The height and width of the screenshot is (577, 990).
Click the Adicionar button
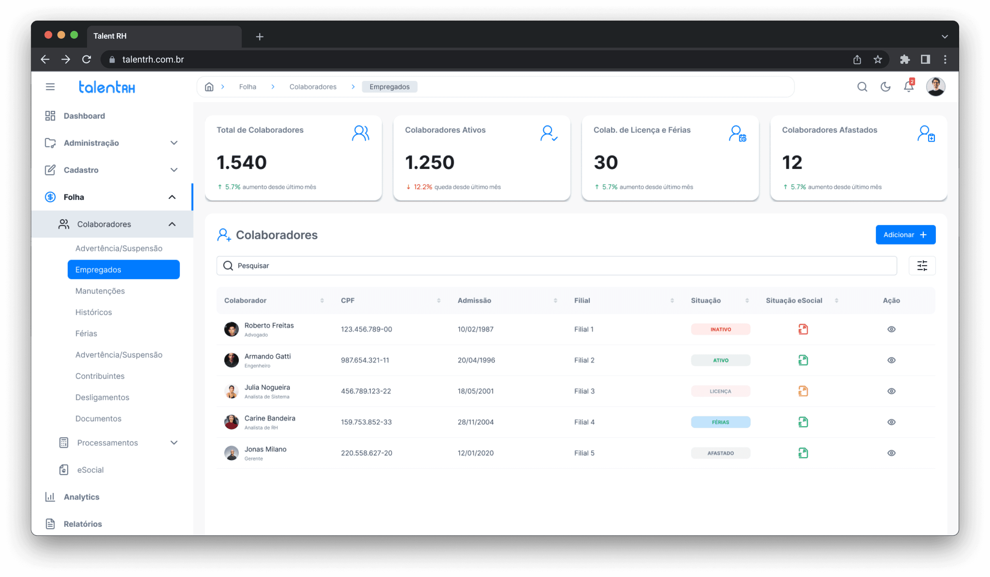coord(905,235)
